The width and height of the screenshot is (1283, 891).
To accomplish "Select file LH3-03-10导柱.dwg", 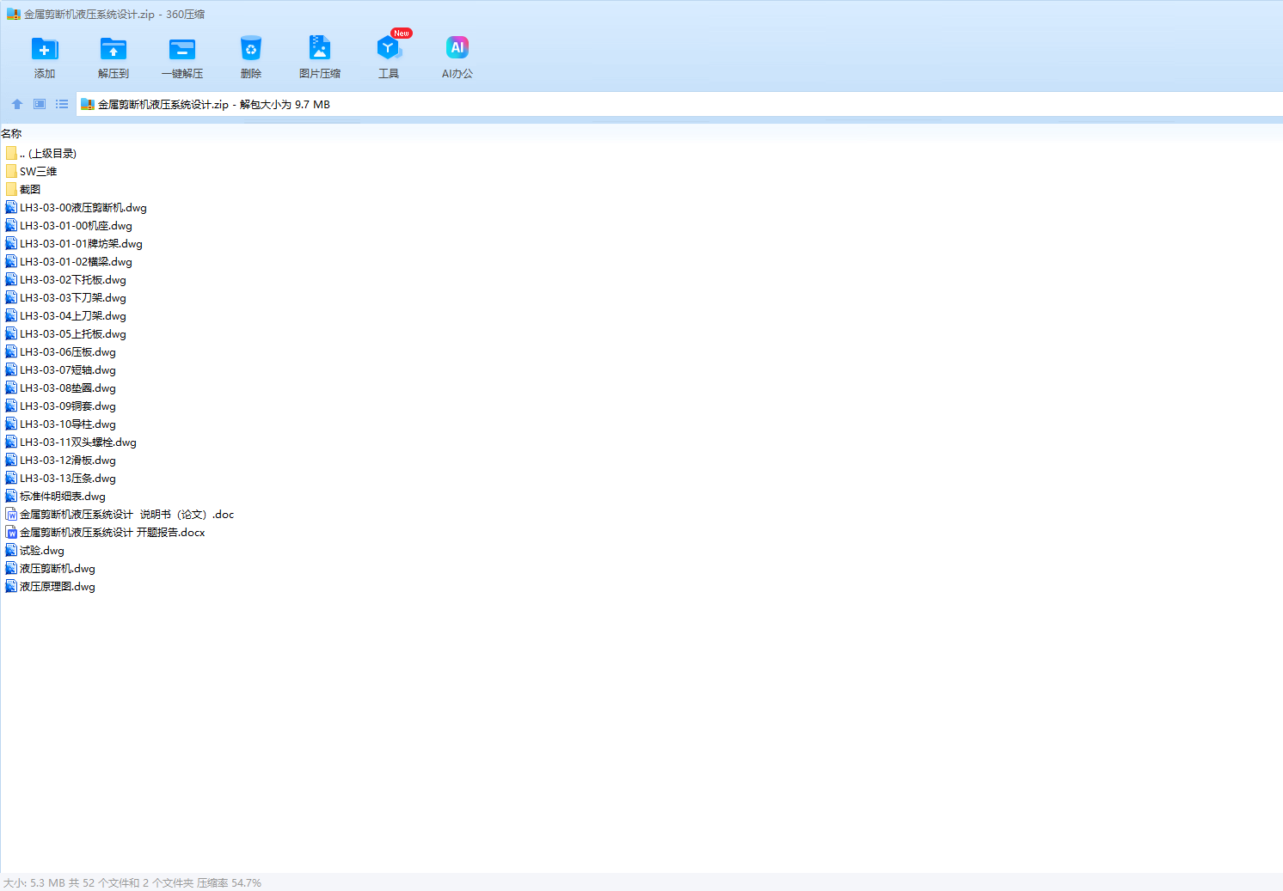I will click(68, 424).
